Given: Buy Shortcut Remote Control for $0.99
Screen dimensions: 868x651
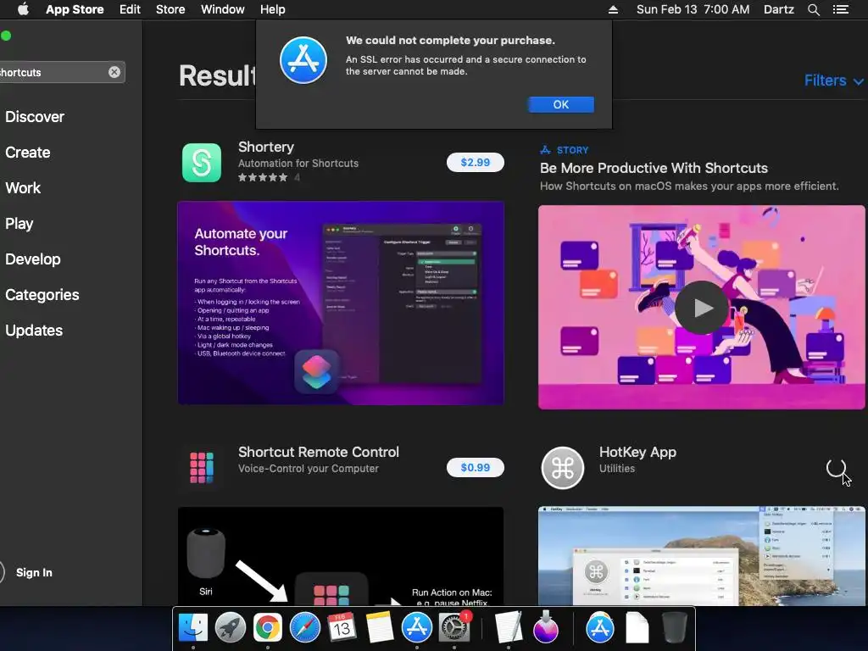Looking at the screenshot, I should (x=475, y=468).
